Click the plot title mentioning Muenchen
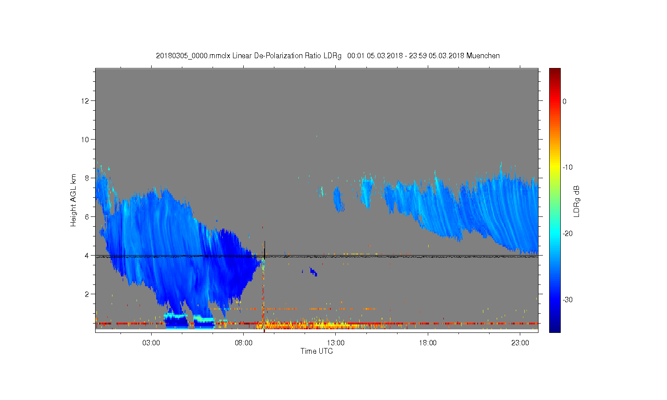Viewport: 667px width, 400px height. tap(328, 56)
